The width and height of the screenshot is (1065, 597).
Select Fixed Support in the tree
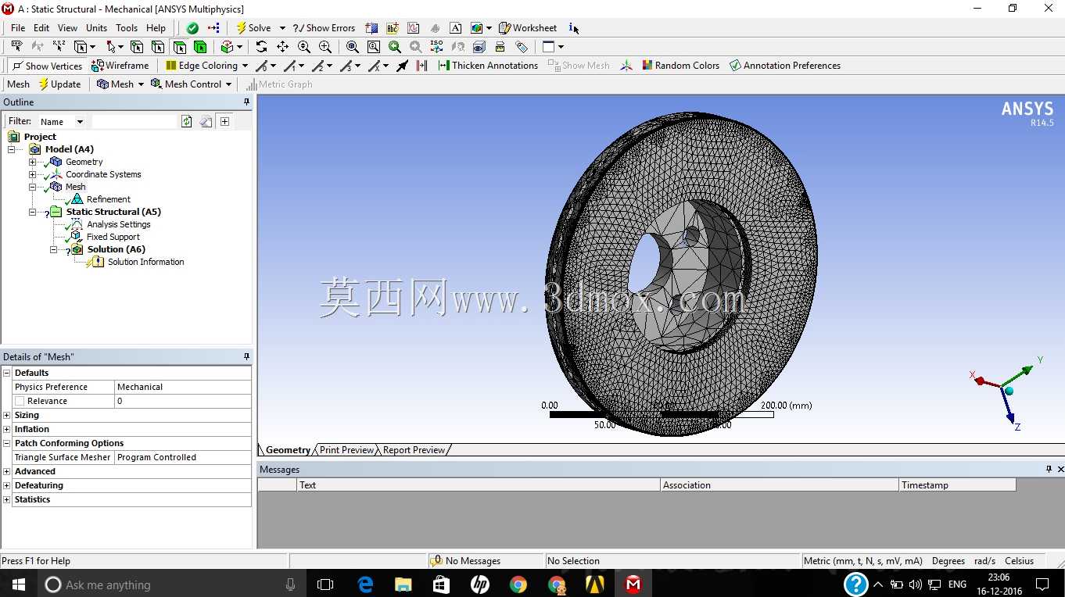pos(113,237)
